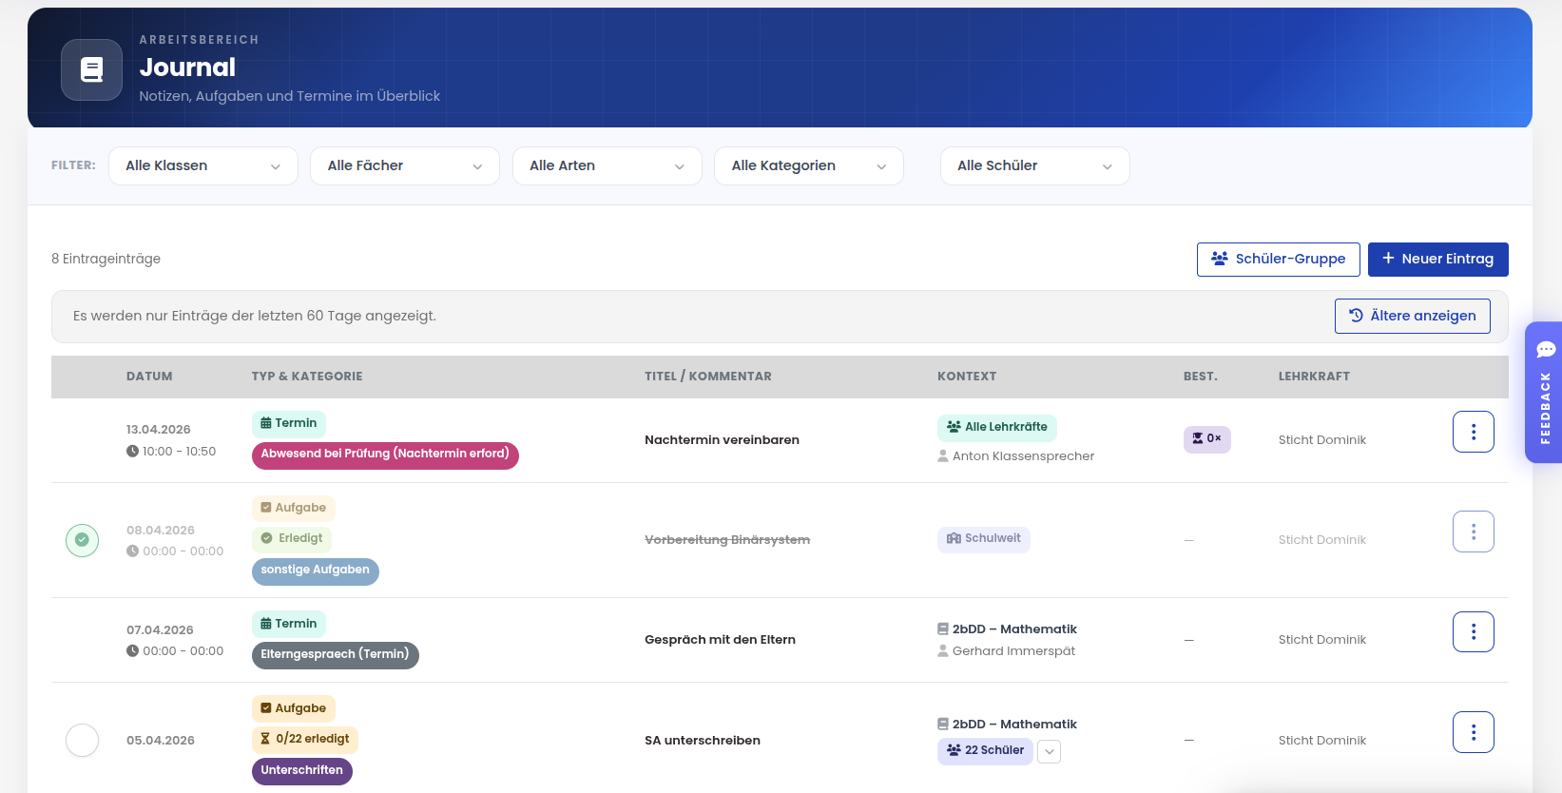Screen dimensions: 1562x793
Task: Click 2bDD – Mathematik in SA unterschreiben row
Action: click(1014, 725)
